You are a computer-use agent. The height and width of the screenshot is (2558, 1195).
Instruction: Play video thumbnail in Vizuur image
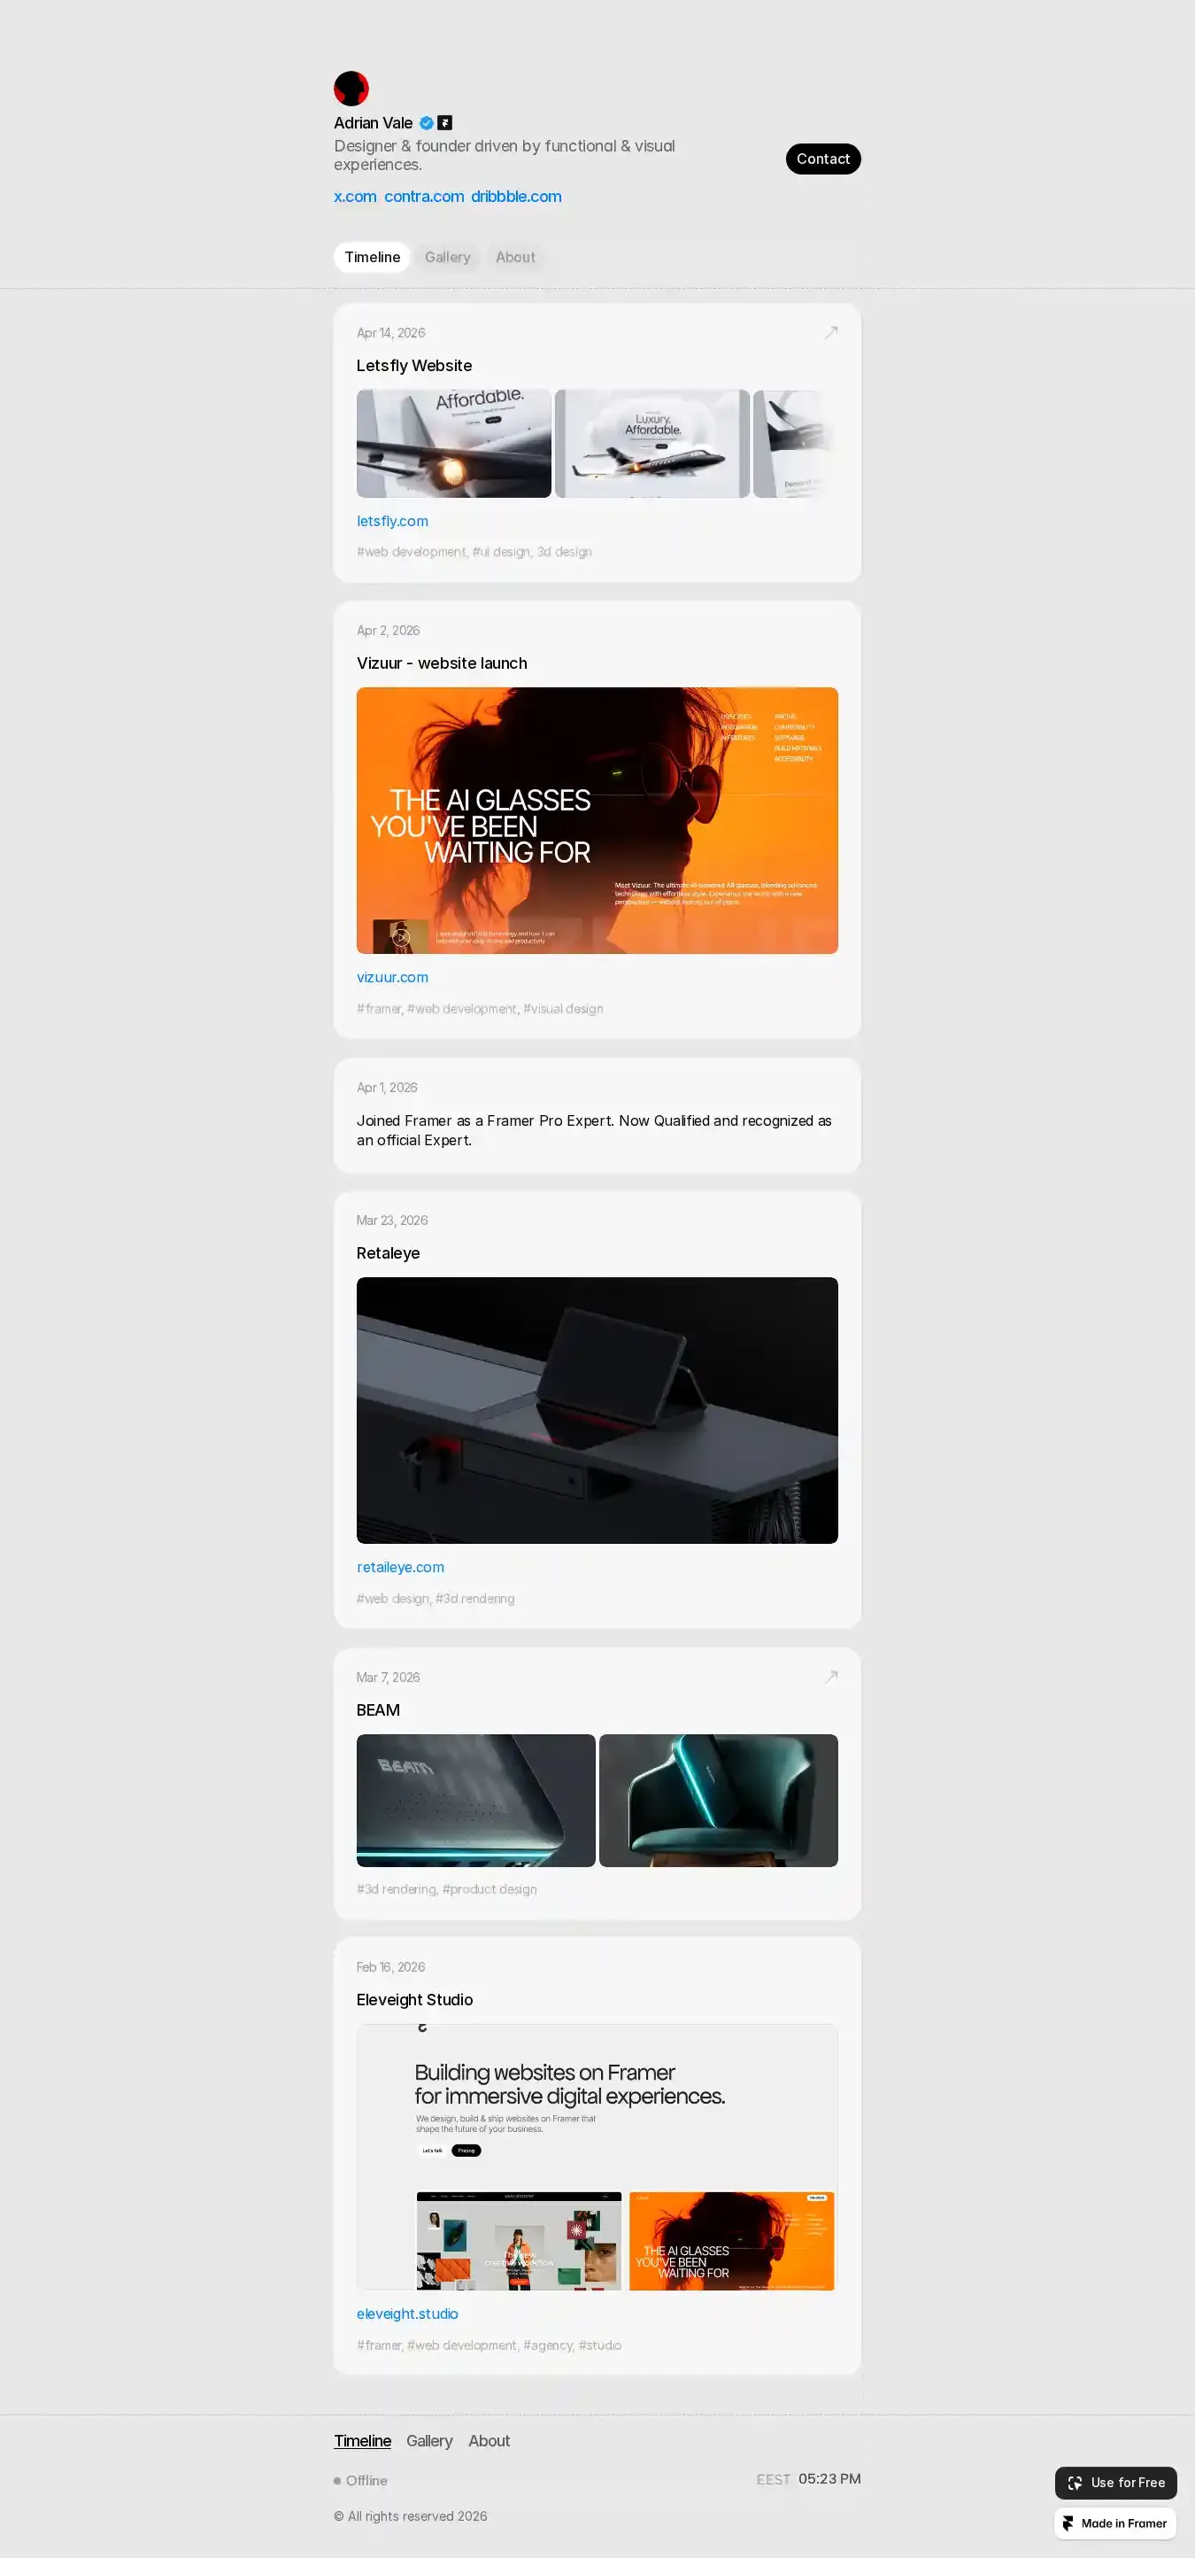pyautogui.click(x=401, y=935)
